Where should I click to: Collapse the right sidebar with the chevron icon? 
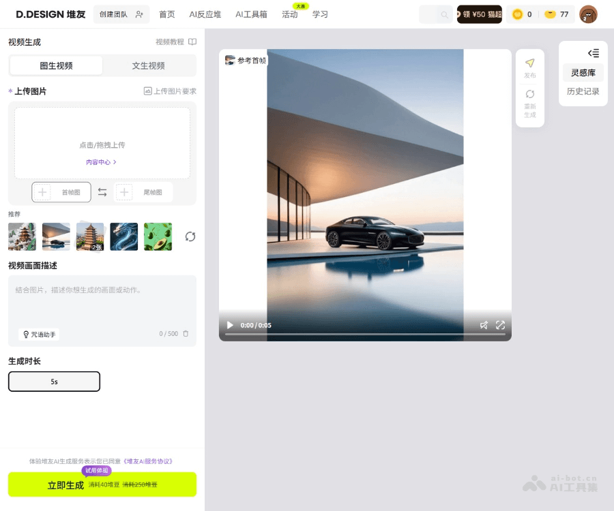pyautogui.click(x=593, y=53)
